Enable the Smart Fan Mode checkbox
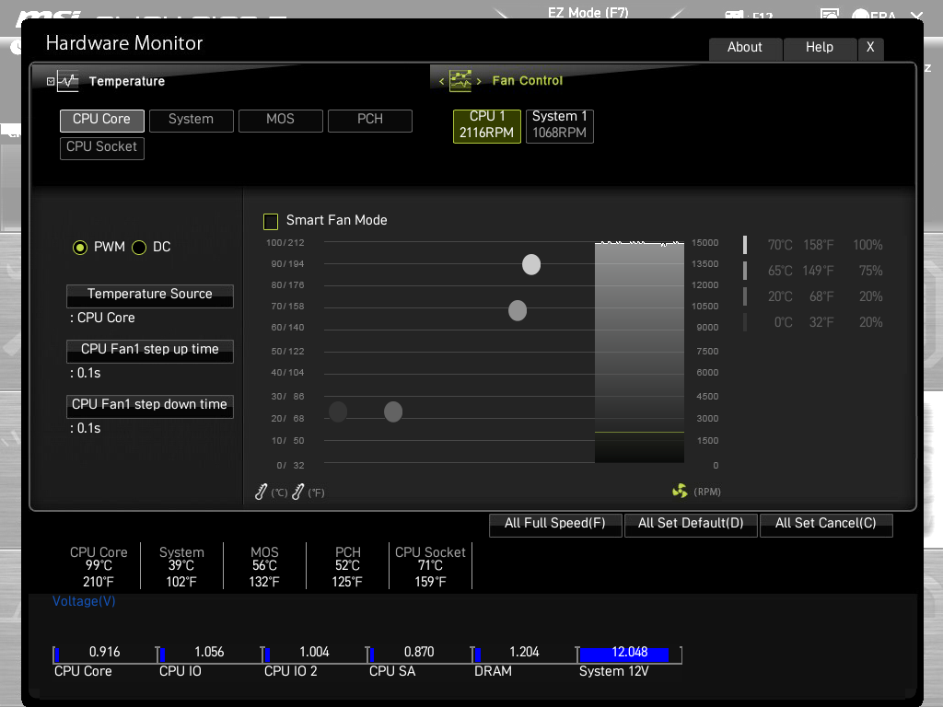 pyautogui.click(x=271, y=221)
